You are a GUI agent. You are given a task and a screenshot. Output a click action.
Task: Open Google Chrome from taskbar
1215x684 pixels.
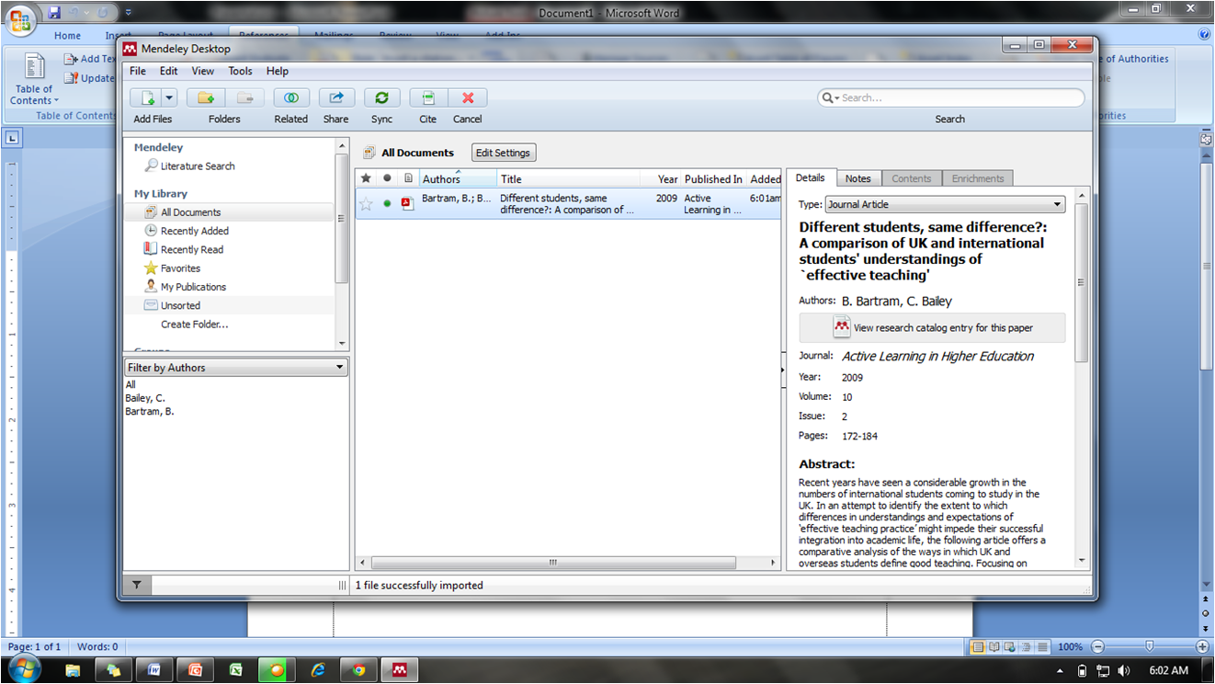(358, 670)
